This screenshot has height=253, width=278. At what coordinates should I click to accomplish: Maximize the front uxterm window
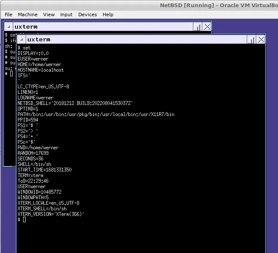251,40
